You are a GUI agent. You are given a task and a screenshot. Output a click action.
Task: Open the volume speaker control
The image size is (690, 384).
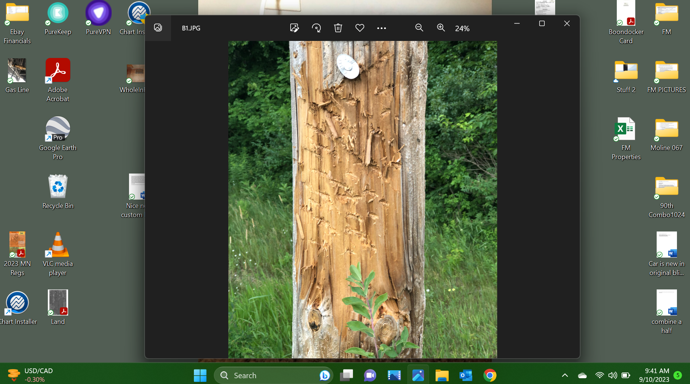click(x=613, y=375)
